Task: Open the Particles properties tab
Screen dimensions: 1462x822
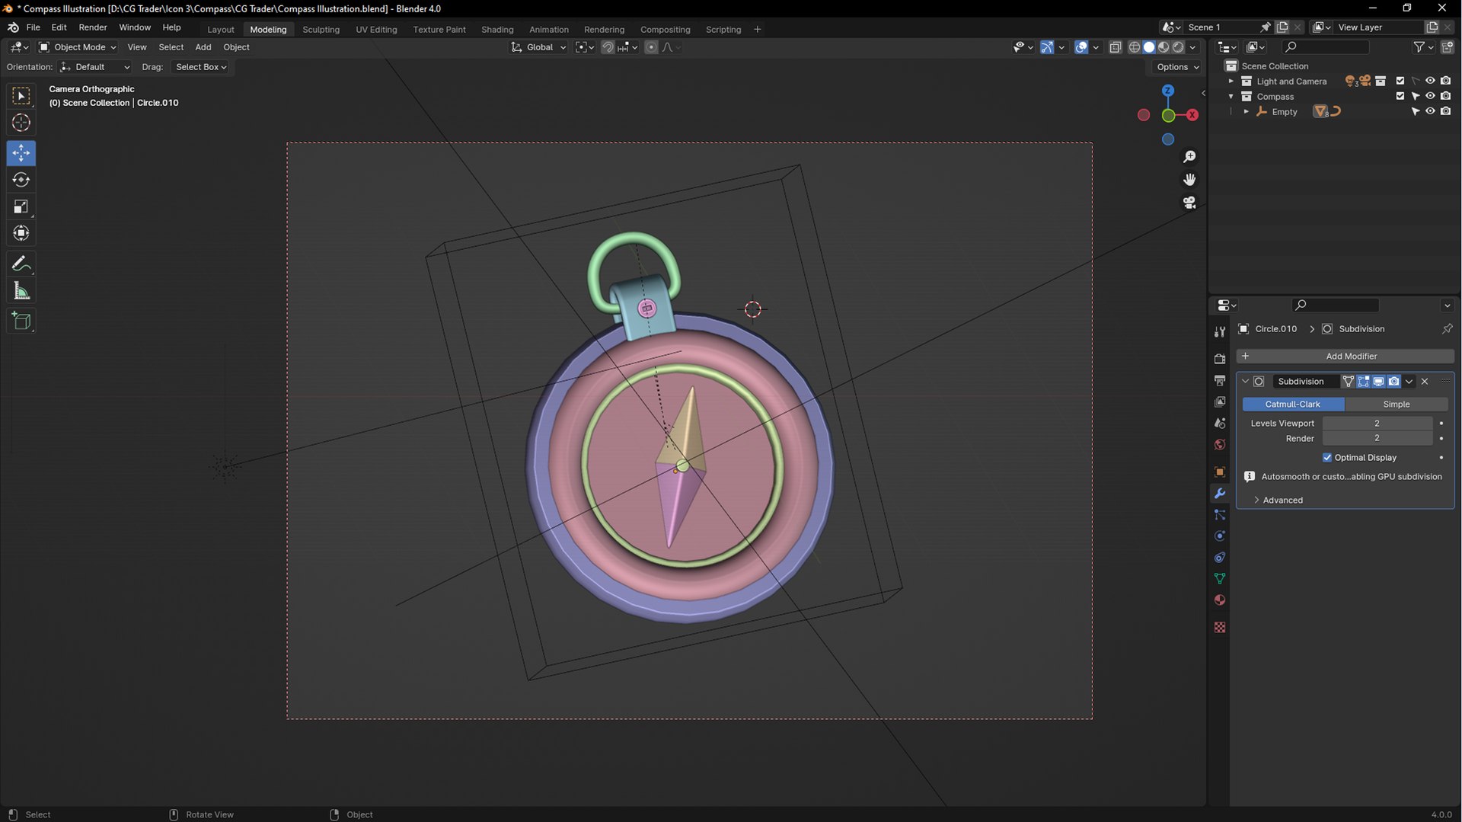Action: pyautogui.click(x=1220, y=515)
